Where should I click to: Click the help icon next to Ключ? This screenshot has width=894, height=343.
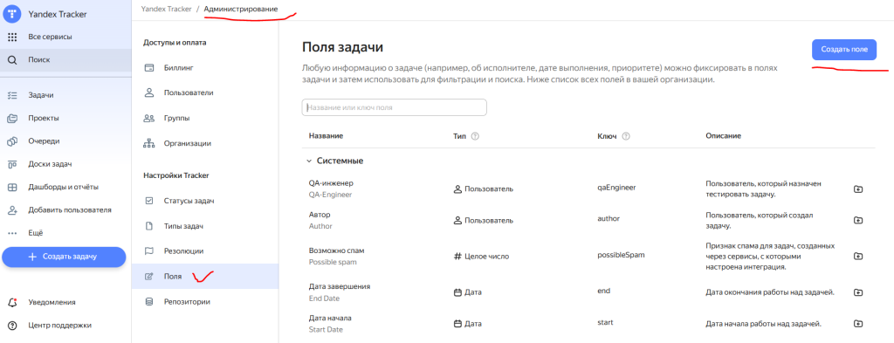pos(626,136)
